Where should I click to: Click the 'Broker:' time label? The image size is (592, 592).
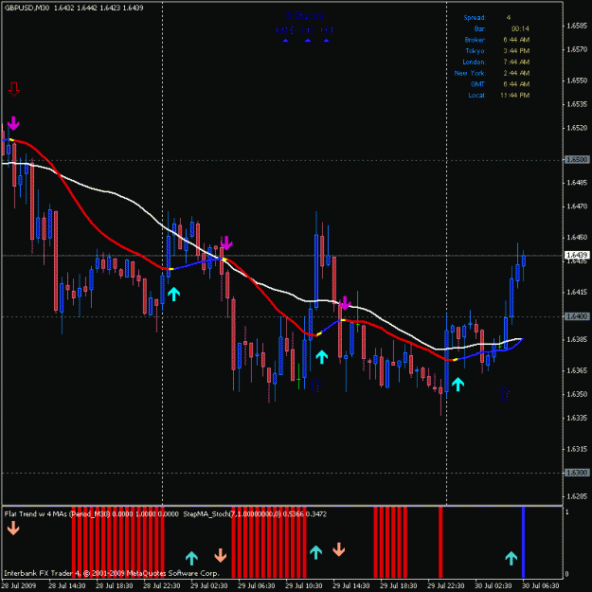(x=475, y=40)
